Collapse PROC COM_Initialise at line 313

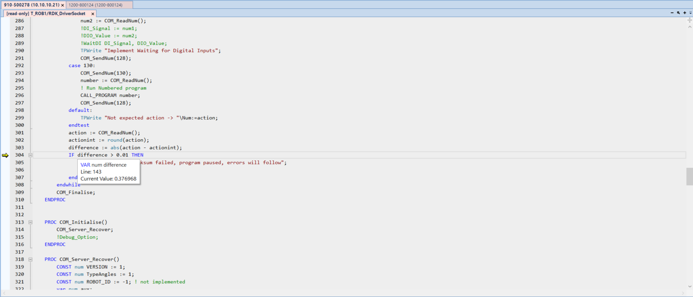coord(30,222)
